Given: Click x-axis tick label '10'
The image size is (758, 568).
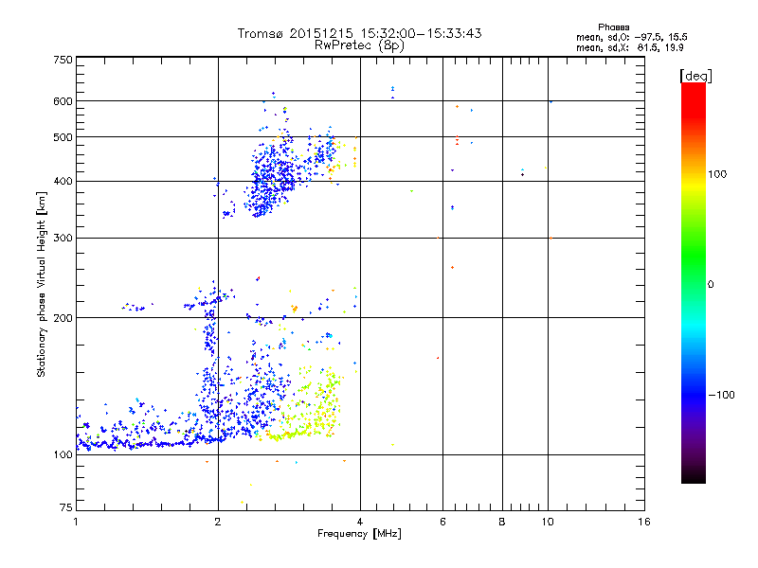Looking at the screenshot, I should click(548, 522).
